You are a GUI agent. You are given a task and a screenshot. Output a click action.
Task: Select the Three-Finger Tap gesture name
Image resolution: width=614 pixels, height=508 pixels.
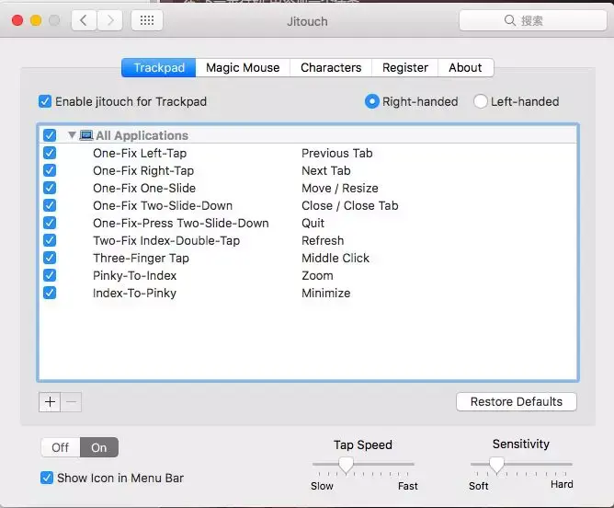tap(141, 258)
